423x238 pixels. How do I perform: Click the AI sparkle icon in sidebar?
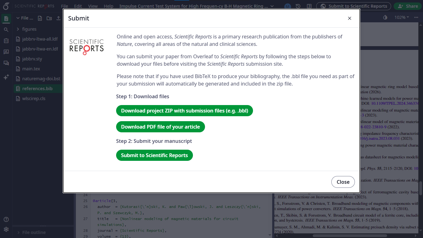(x=6, y=77)
